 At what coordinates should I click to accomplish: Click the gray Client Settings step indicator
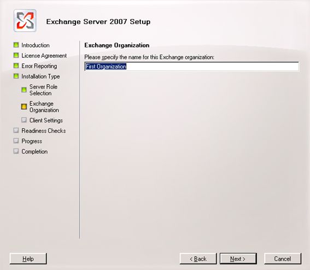[x=24, y=120]
